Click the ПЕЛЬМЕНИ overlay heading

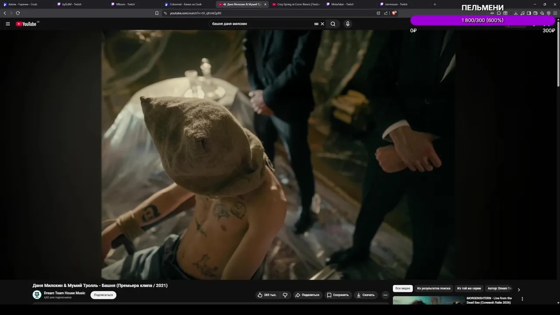(483, 8)
